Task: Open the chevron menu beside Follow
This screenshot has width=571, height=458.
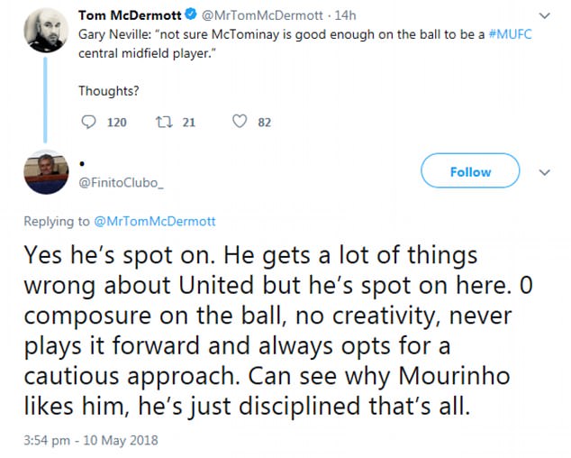Action: (543, 171)
